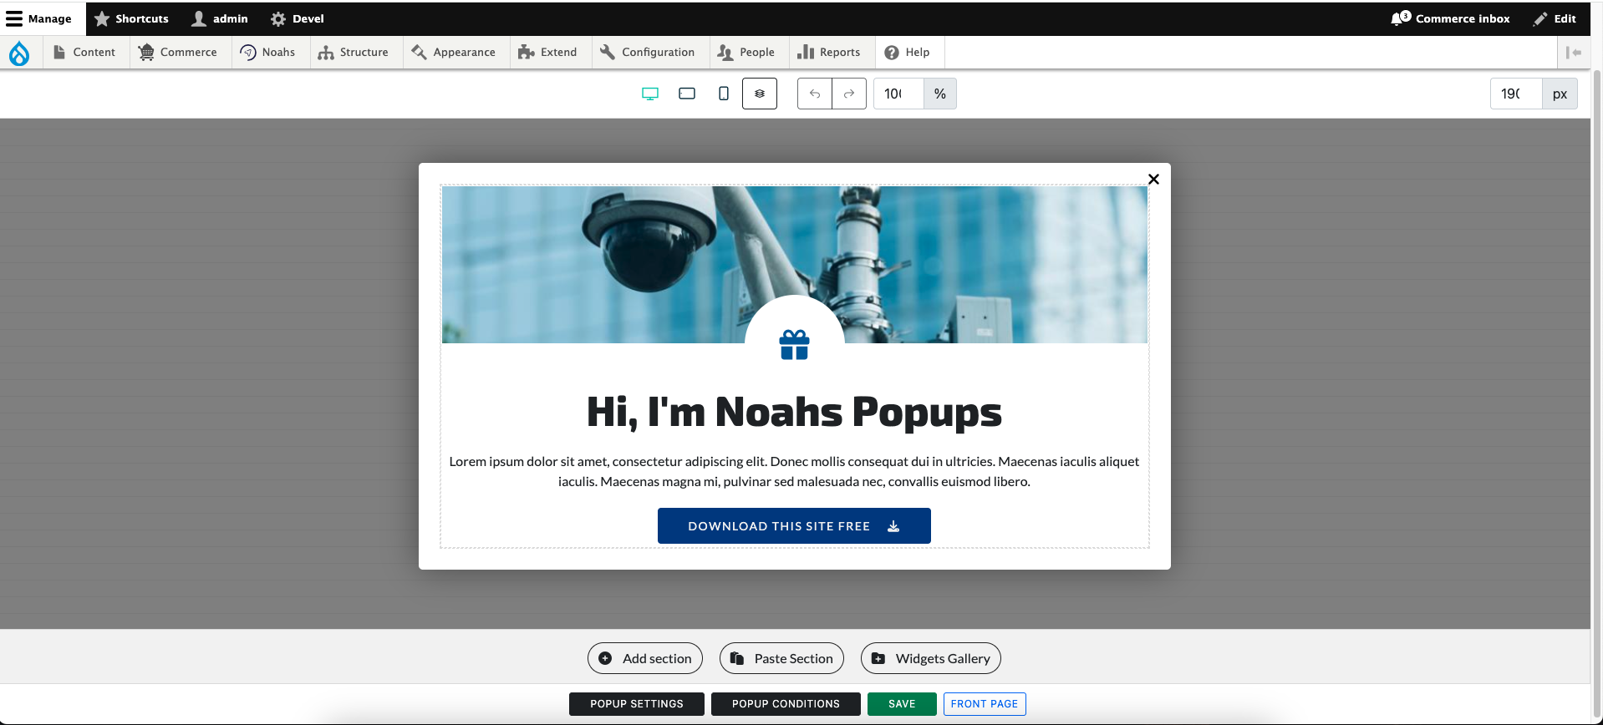Click Download This Site Free button
Image resolution: width=1603 pixels, height=725 pixels.
794,526
